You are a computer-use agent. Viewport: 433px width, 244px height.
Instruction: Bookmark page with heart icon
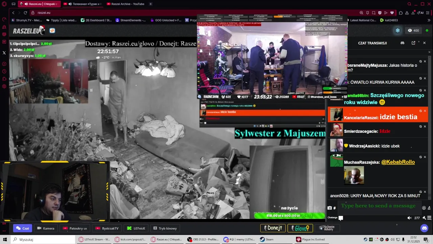point(392,13)
